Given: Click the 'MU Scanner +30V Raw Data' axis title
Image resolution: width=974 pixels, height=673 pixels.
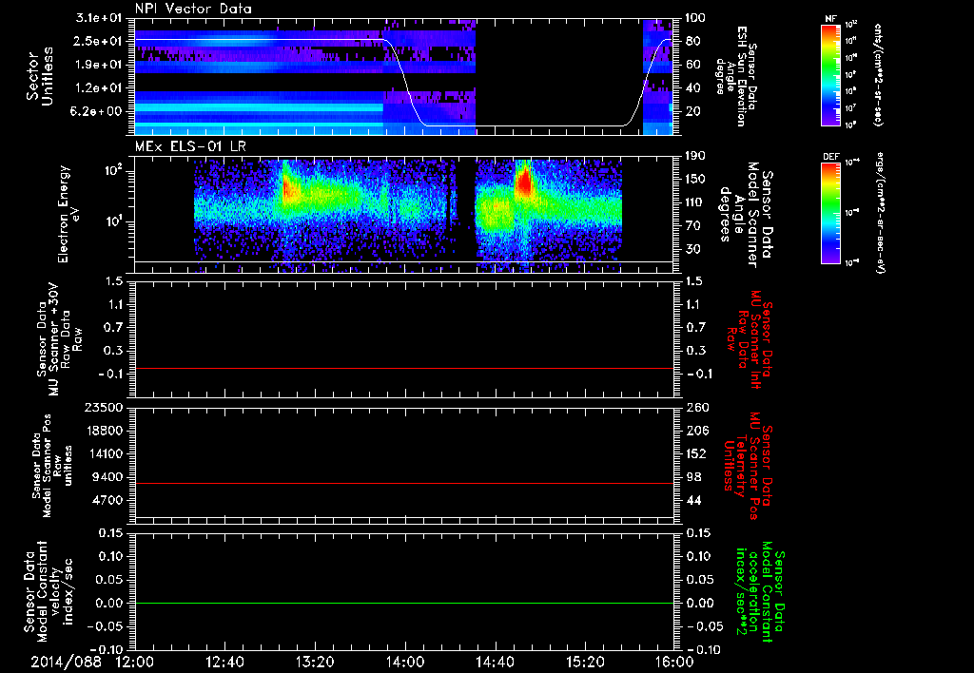Looking at the screenshot, I should coord(59,339).
